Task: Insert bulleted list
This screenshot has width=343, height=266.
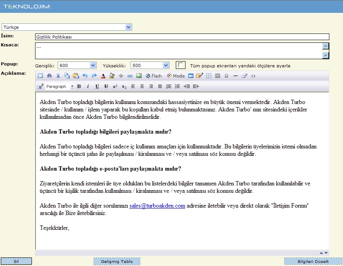Action: (x=178, y=86)
